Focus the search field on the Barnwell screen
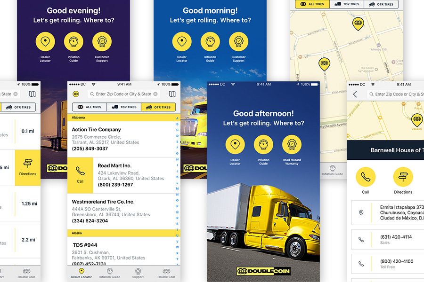Screen dimensions: 424x282 396,94
